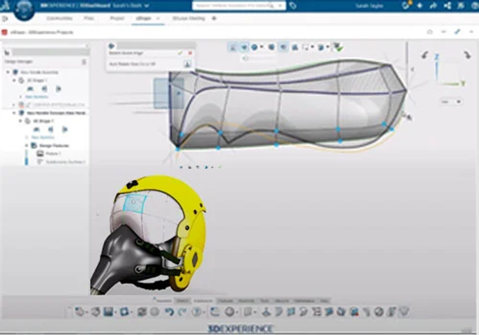The width and height of the screenshot is (479, 335).
Task: Collapse the Navy Handle Extrusion tree node
Action: (x=14, y=113)
